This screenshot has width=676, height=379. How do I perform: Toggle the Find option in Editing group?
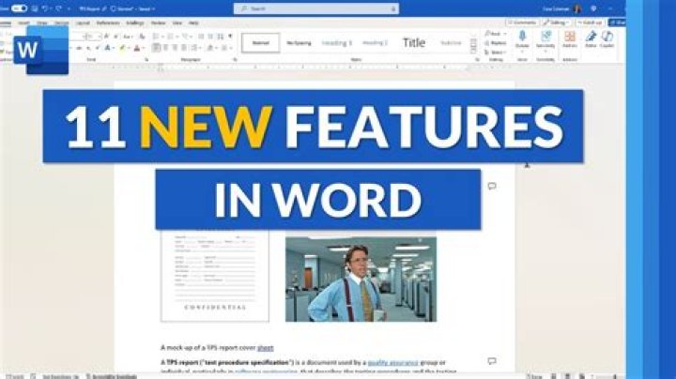point(495,33)
